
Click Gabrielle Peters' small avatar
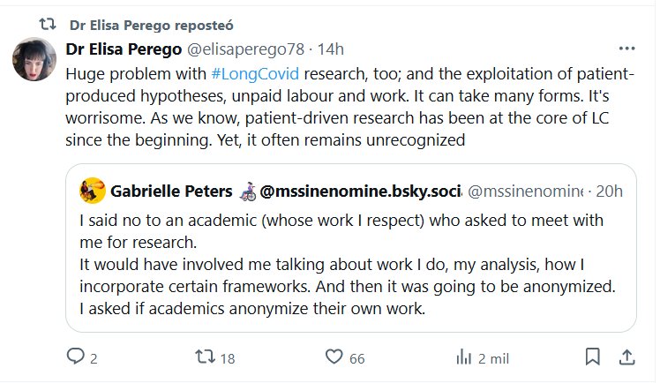pyautogui.click(x=93, y=190)
